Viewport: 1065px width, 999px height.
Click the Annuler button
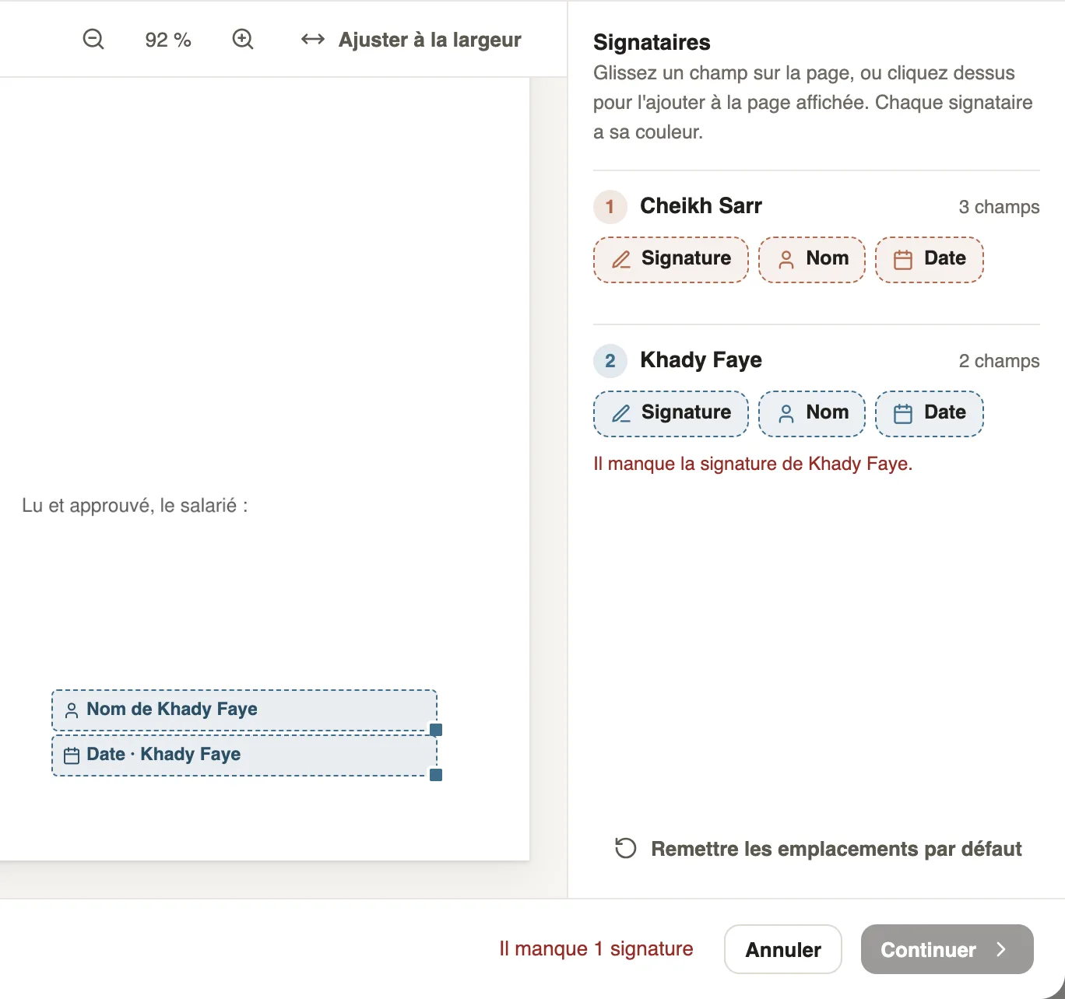(x=783, y=949)
